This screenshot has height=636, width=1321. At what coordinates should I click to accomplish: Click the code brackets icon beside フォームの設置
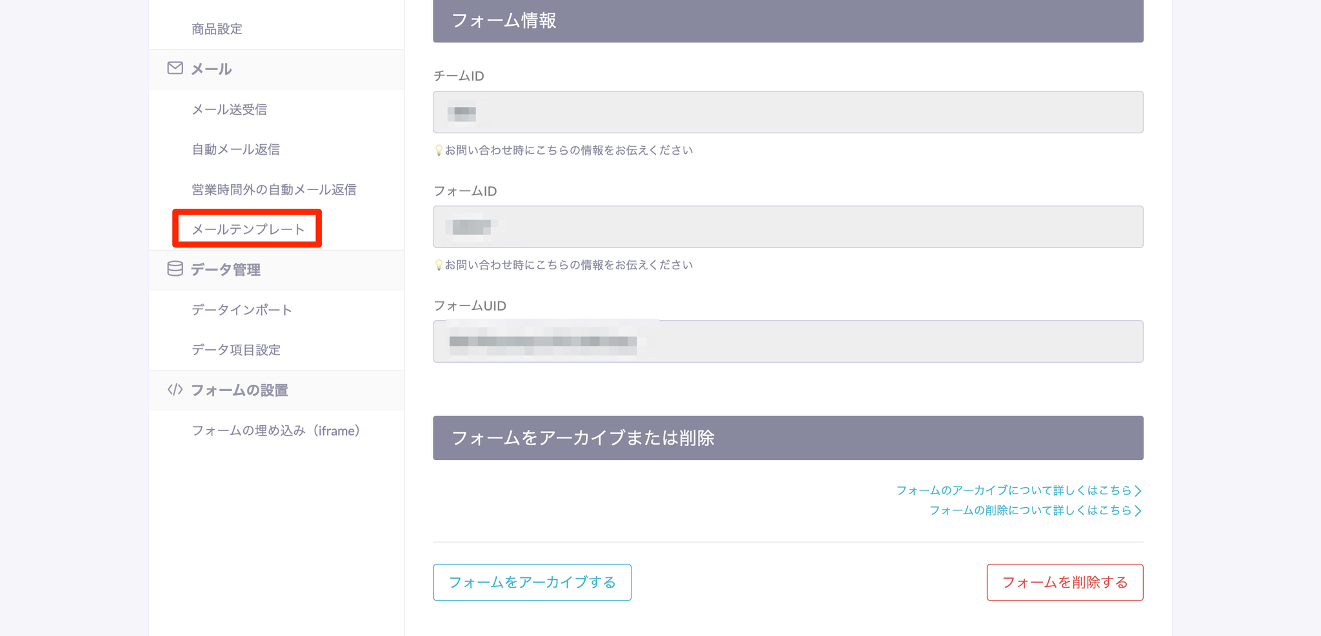(175, 390)
